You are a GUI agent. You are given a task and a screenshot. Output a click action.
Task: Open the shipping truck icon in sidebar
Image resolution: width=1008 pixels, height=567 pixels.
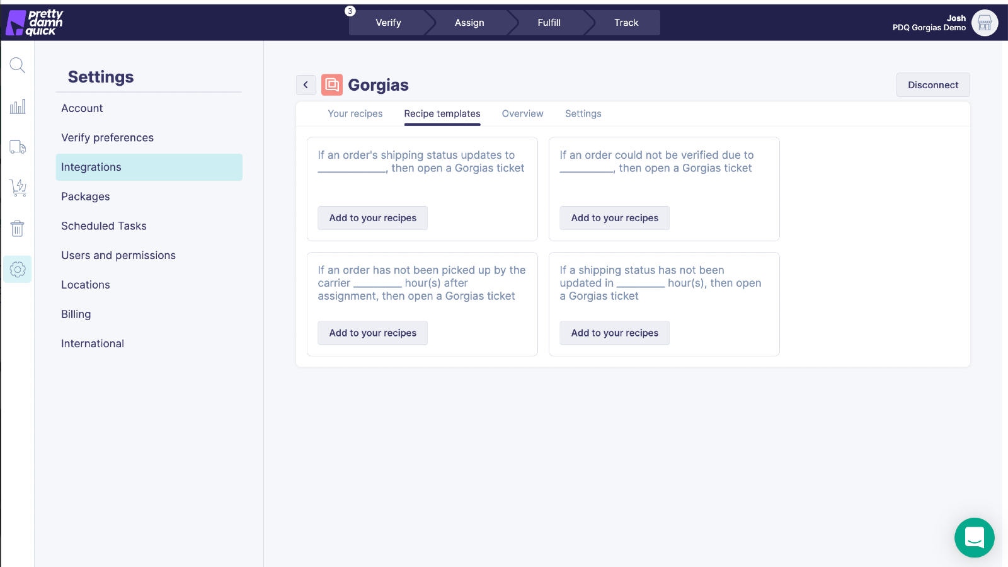pos(17,147)
